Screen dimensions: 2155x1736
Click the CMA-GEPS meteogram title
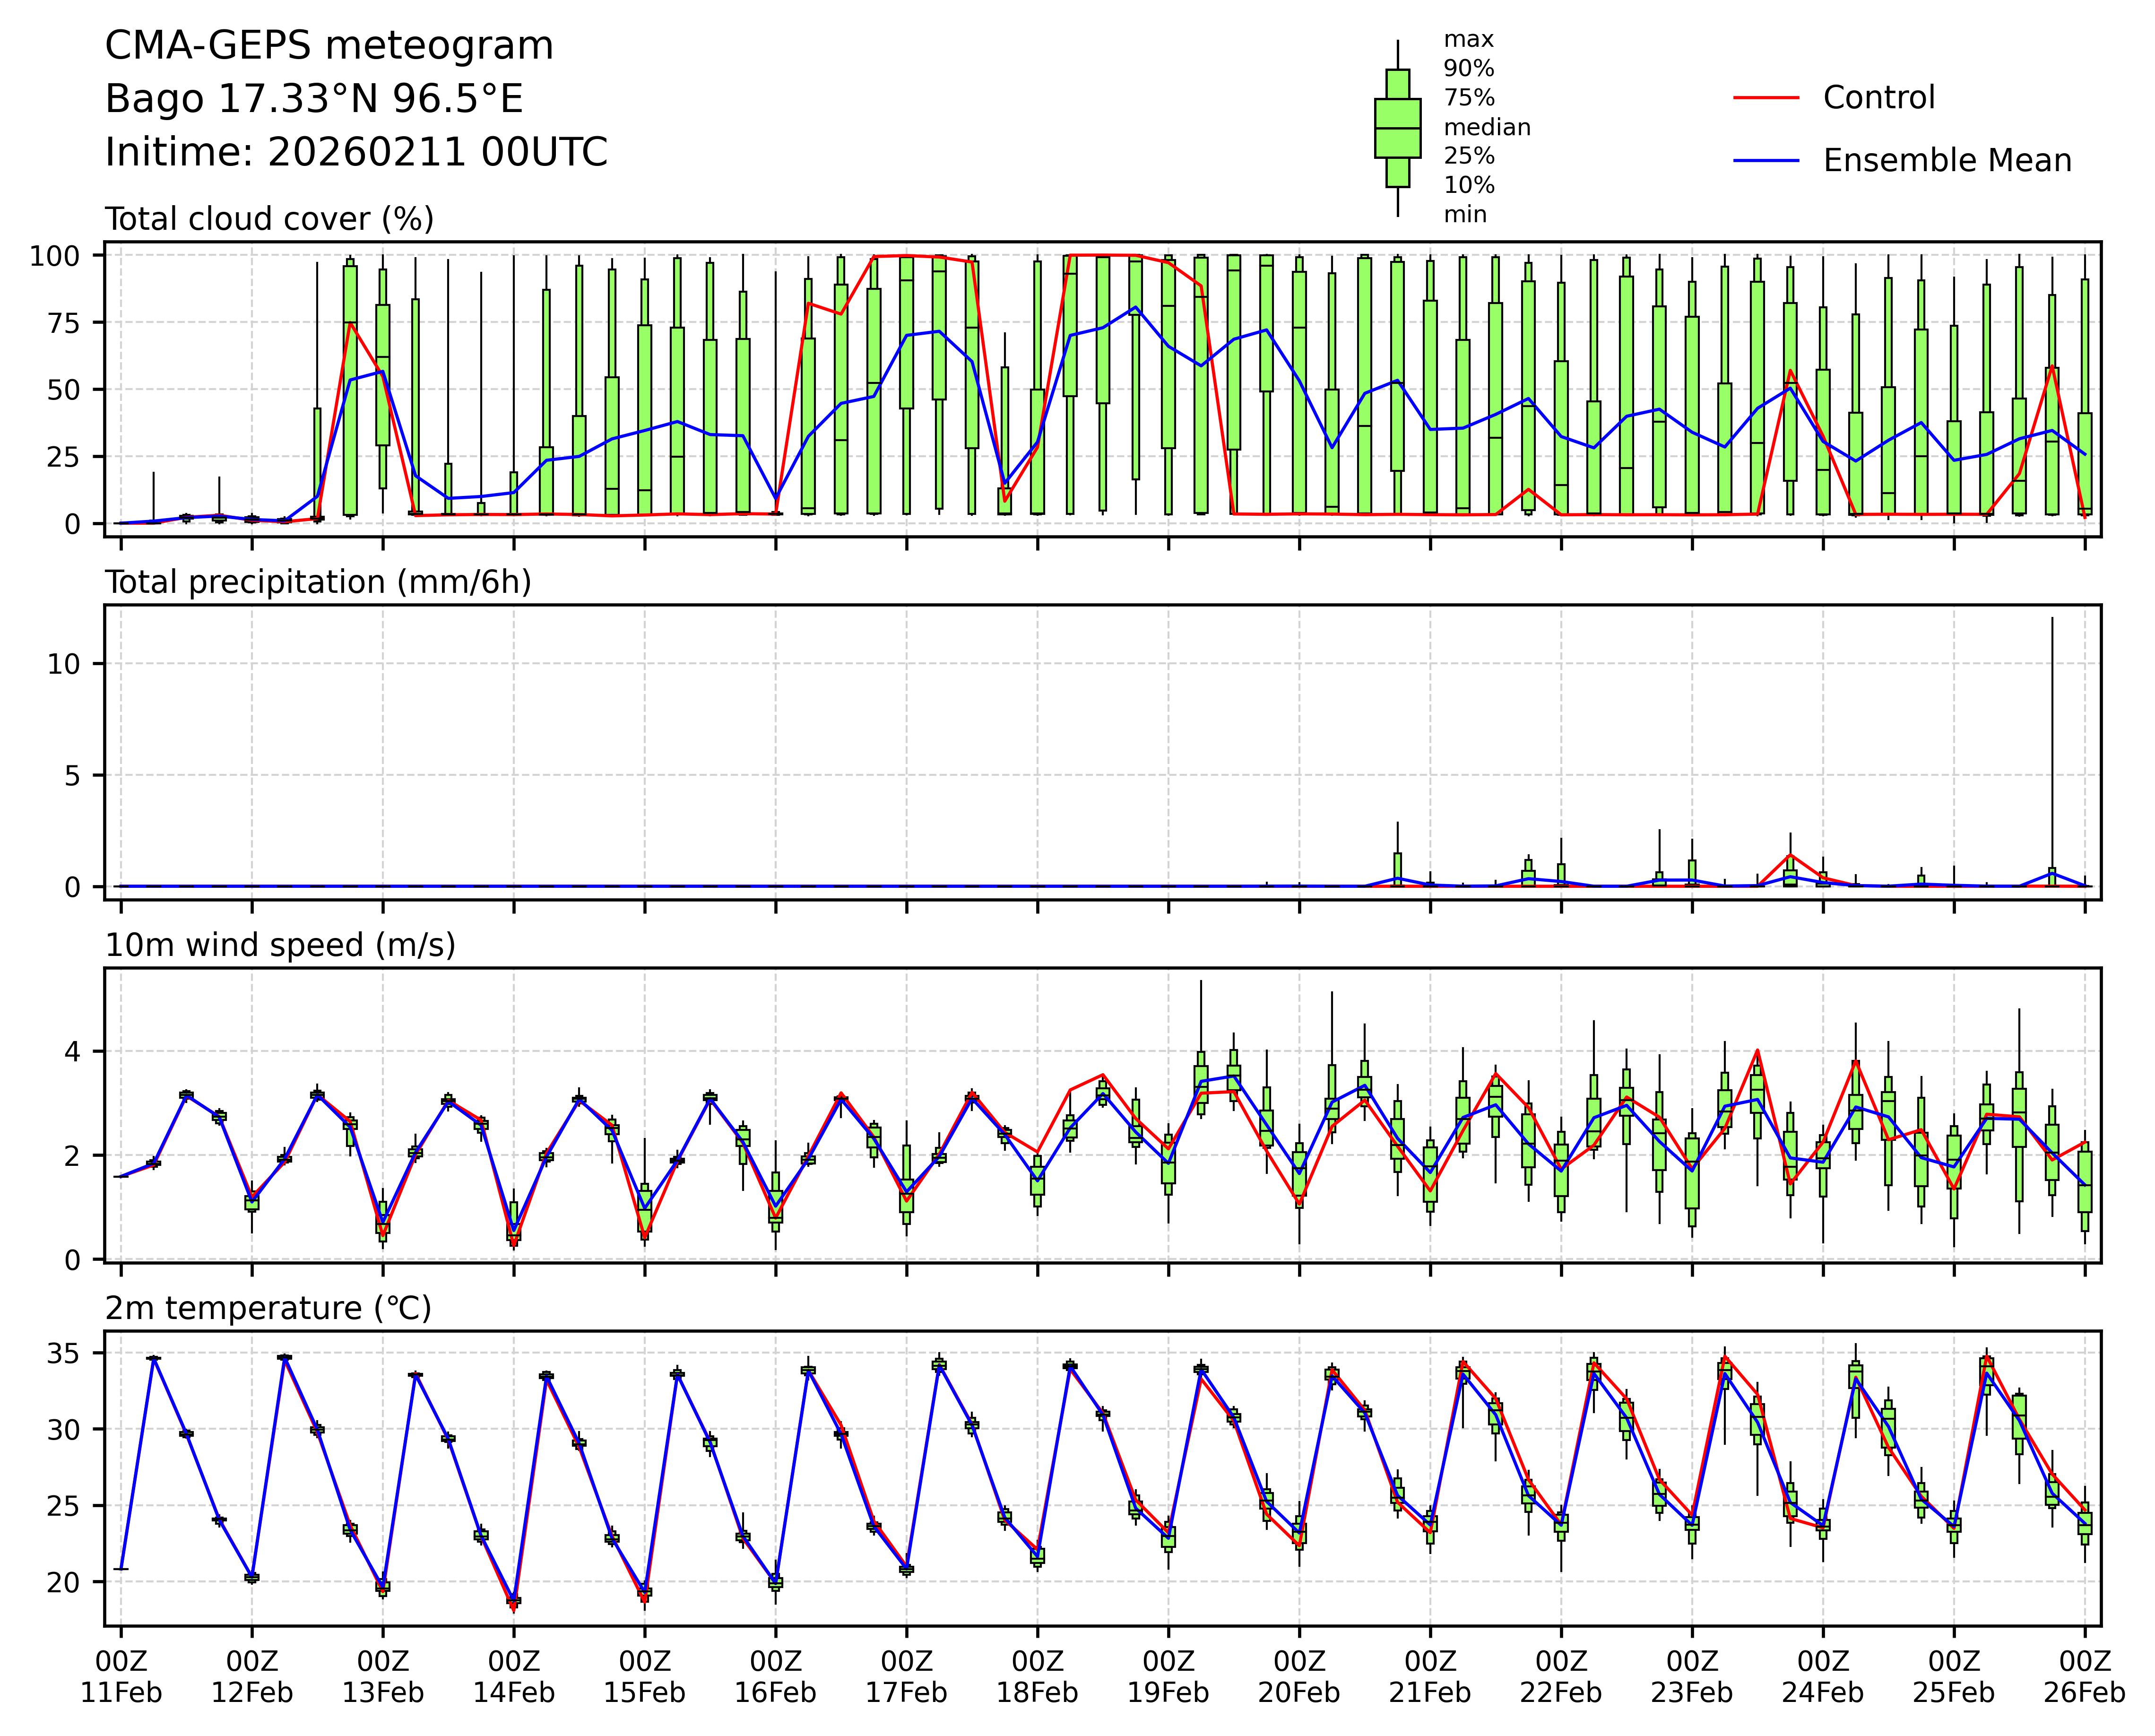329,46
